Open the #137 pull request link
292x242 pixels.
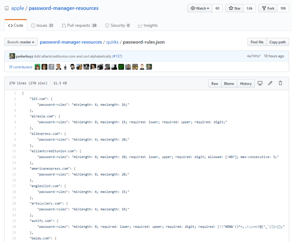117,56
